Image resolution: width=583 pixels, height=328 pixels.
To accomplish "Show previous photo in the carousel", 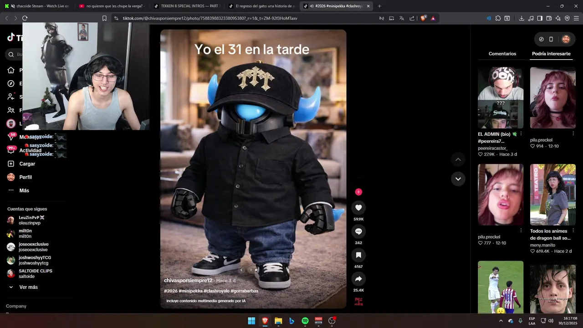I will (x=241, y=270).
